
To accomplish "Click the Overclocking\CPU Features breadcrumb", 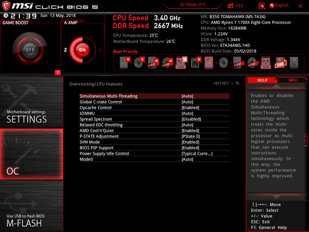I will (x=96, y=84).
